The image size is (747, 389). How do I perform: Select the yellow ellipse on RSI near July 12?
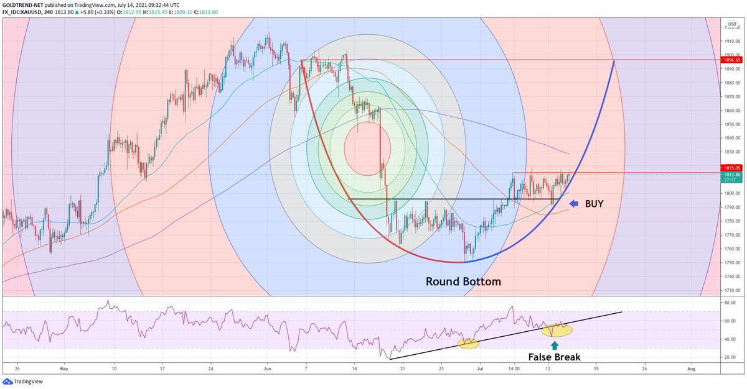tap(557, 330)
